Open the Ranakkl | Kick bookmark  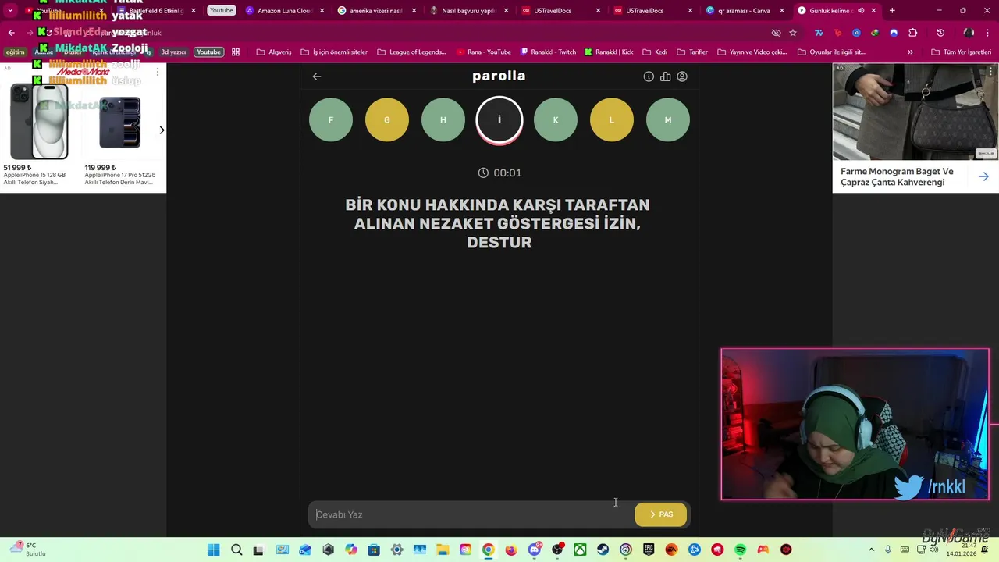[609, 52]
